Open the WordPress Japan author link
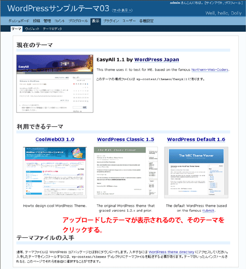Screen dimensions: 246x269 coord(157,60)
